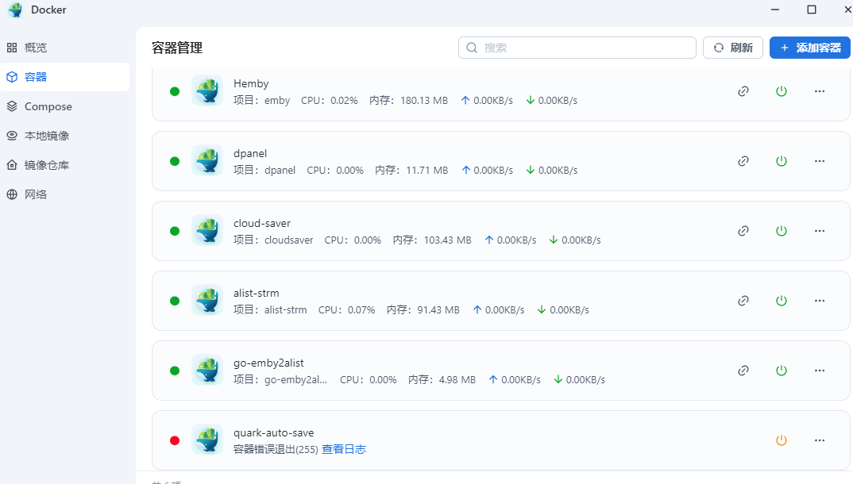Click the go-emby2alist container name
853x484 pixels.
tap(268, 363)
